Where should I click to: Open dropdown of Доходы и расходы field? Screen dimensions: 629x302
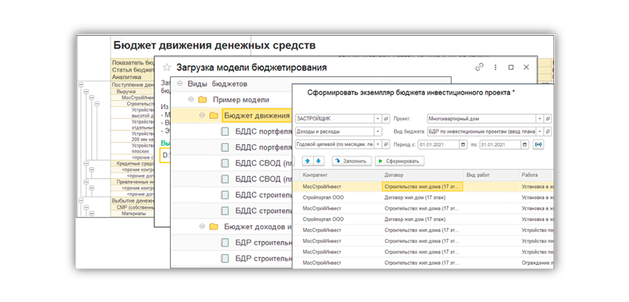(378, 132)
